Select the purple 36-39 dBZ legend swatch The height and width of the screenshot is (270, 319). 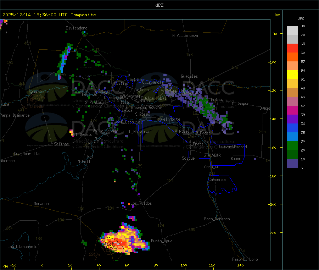pyautogui.click(x=292, y=119)
